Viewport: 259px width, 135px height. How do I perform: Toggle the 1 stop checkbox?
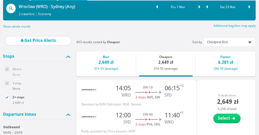point(7,83)
